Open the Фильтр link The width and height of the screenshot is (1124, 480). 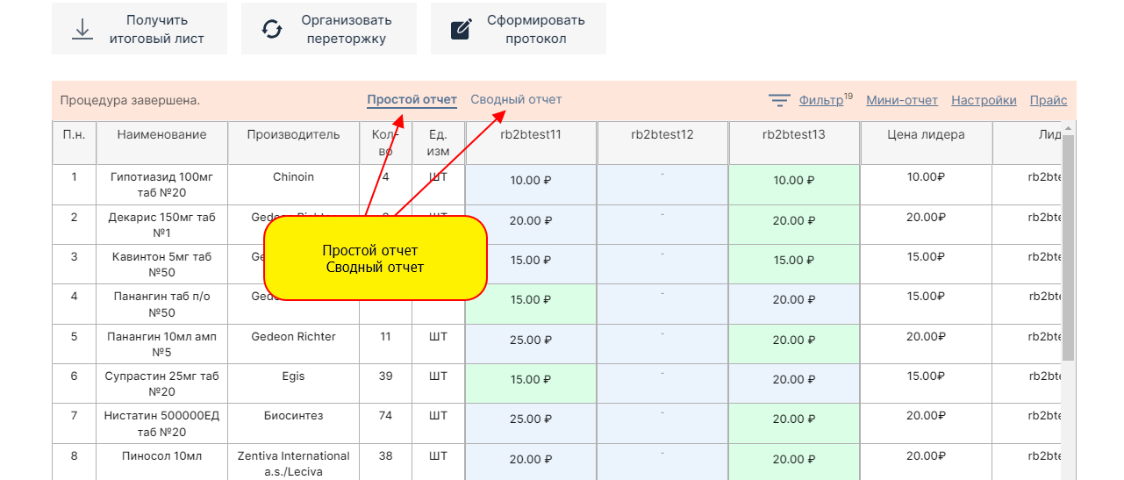pos(820,100)
